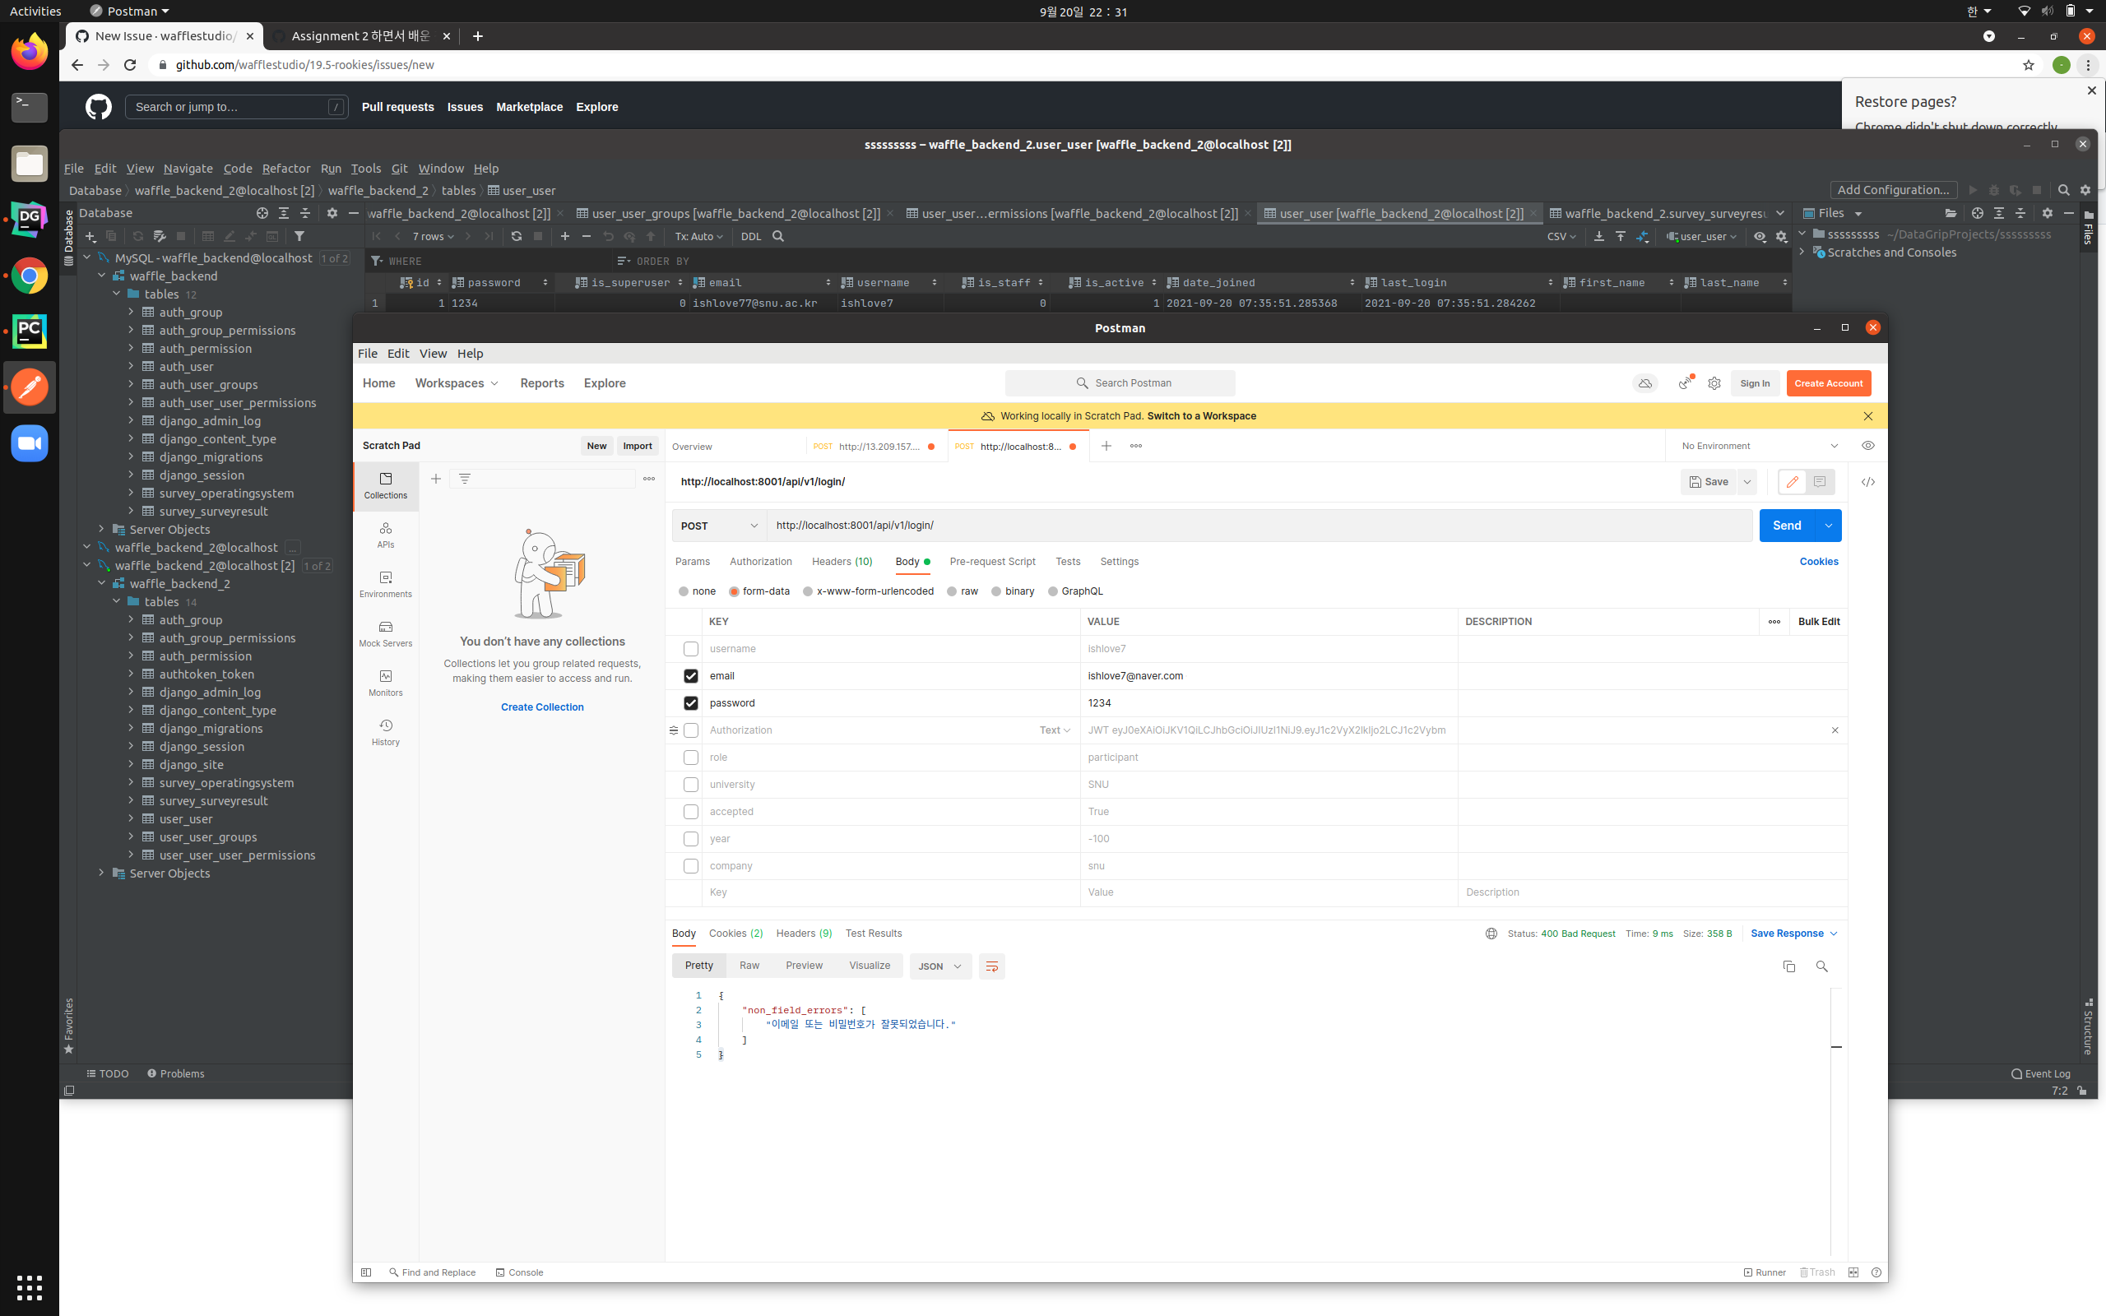Image resolution: width=2106 pixels, height=1316 pixels.
Task: Copy response body using the copy icon
Action: 1788,966
